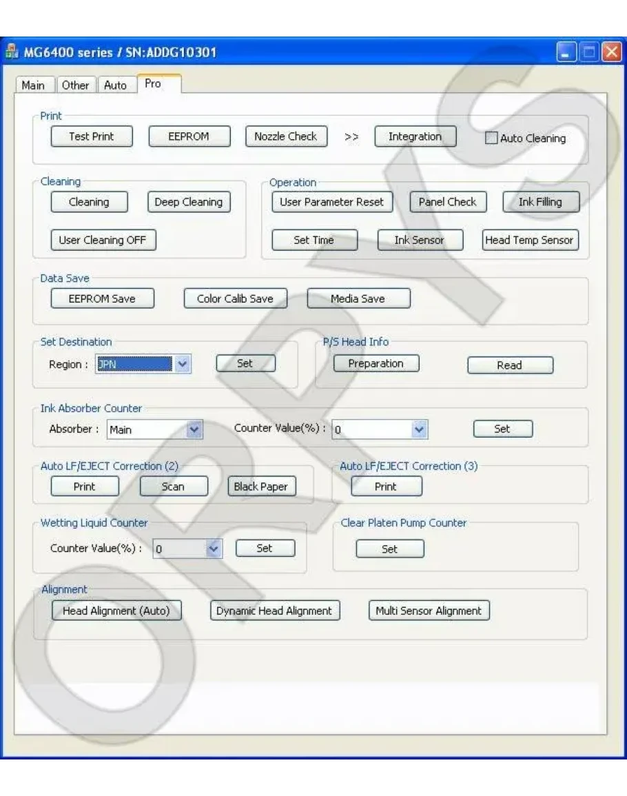Switch to the Main tab
The height and width of the screenshot is (796, 627).
pyautogui.click(x=33, y=85)
